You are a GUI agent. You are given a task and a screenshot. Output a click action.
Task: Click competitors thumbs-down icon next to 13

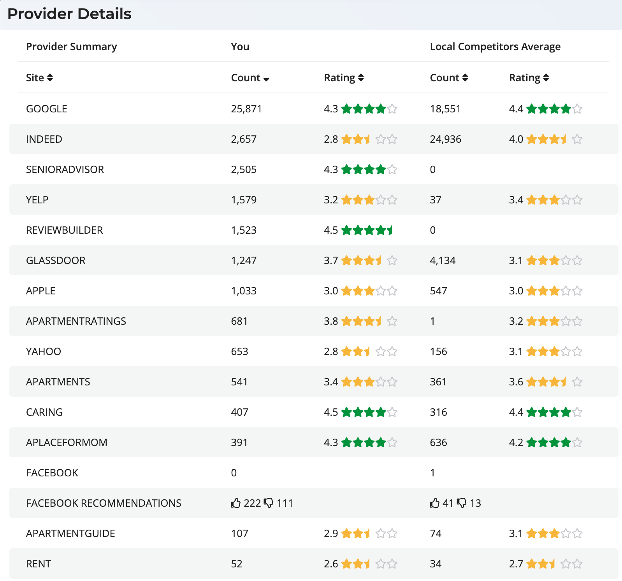coord(462,503)
